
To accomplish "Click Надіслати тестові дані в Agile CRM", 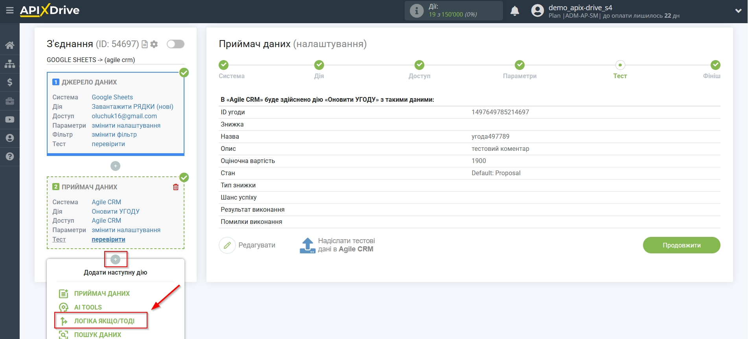I will pos(346,245).
